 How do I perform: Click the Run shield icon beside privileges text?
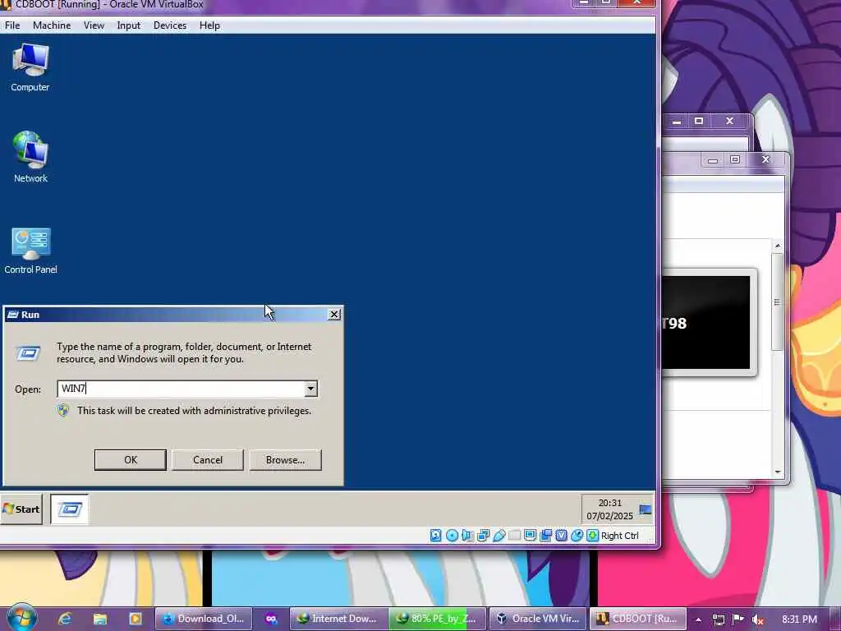pos(63,411)
